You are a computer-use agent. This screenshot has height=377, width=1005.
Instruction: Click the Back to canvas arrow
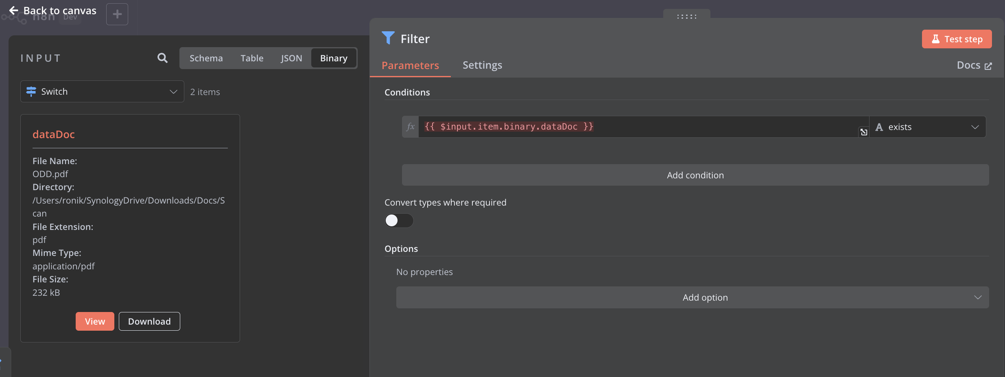(14, 11)
